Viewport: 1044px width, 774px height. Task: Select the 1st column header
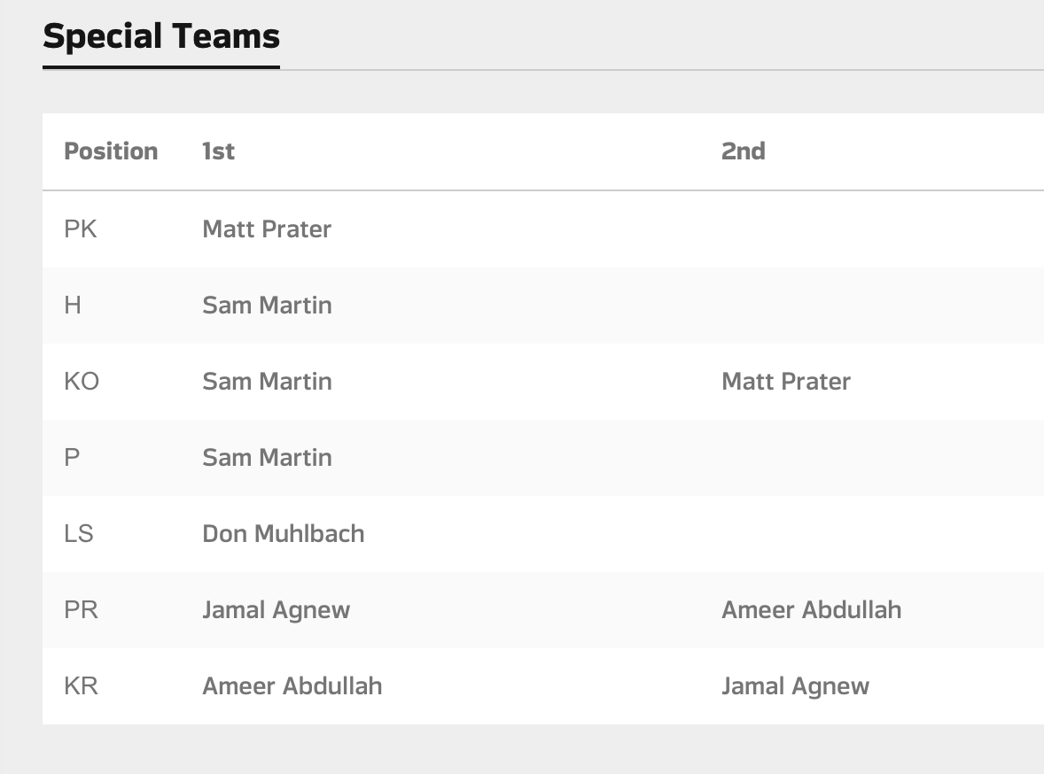218,151
